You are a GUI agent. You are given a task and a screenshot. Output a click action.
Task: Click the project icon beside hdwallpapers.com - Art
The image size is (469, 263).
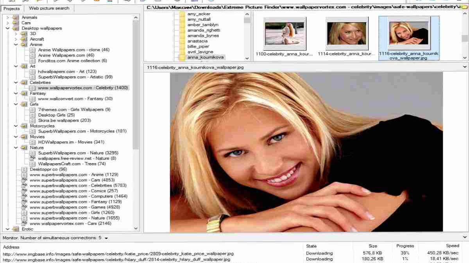click(x=33, y=72)
